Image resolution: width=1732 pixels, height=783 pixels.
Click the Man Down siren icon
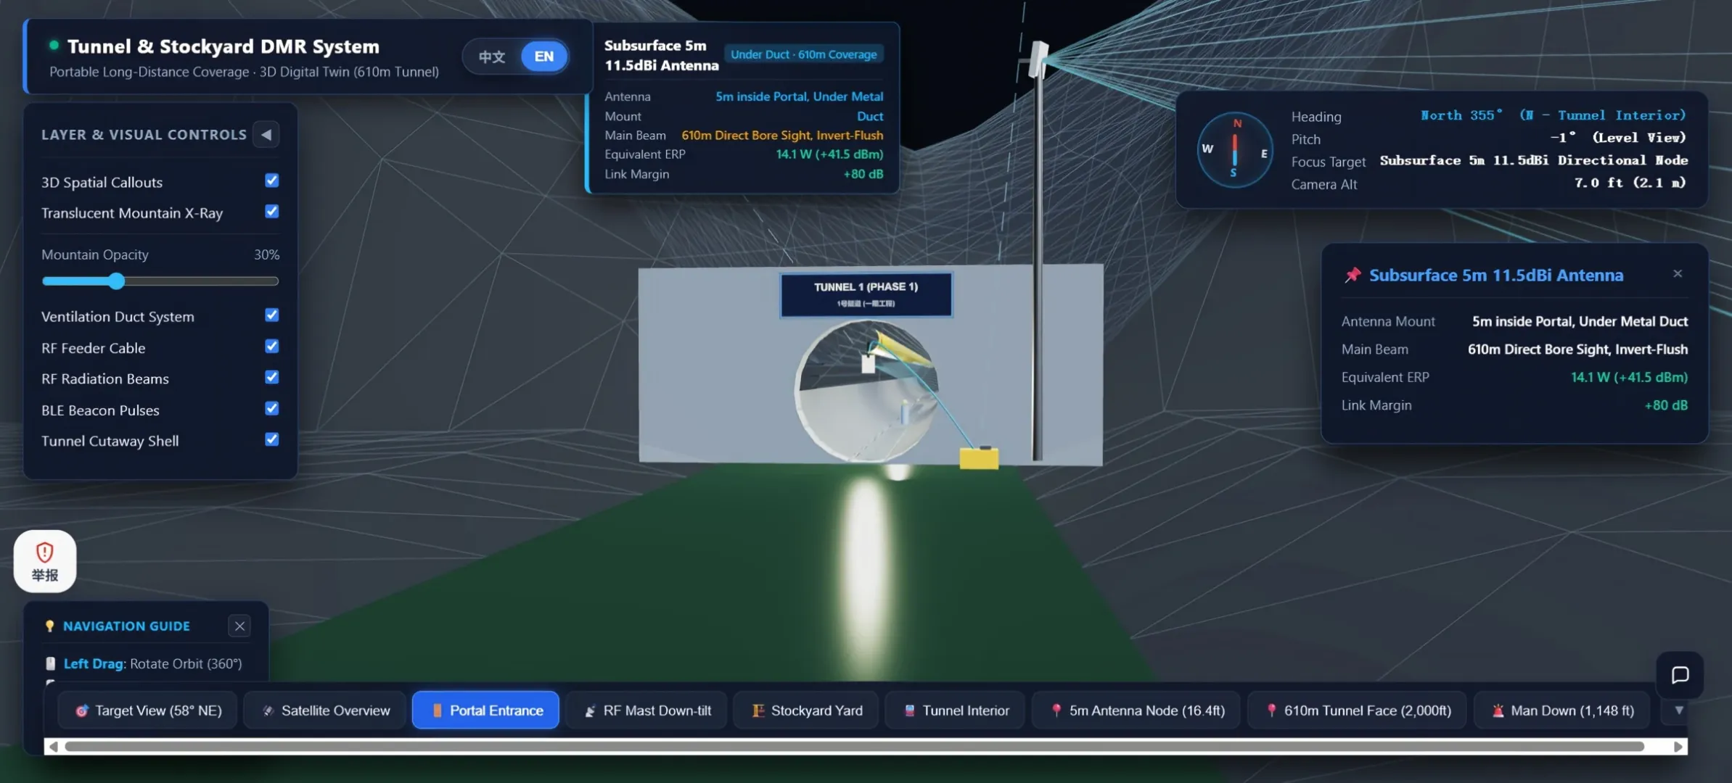tap(1498, 710)
